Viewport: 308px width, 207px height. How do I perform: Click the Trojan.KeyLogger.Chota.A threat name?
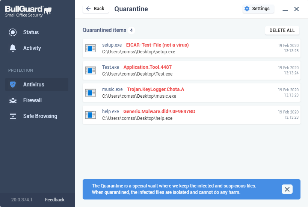[156, 89]
